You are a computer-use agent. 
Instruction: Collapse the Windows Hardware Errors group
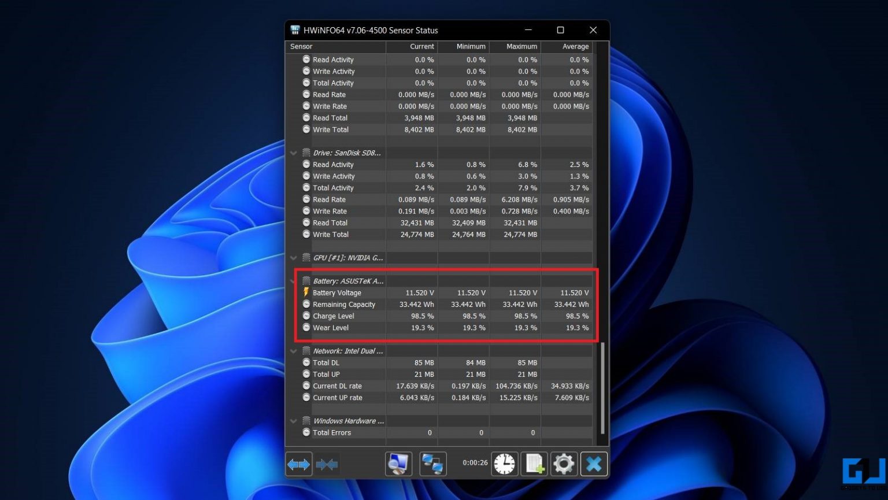293,421
